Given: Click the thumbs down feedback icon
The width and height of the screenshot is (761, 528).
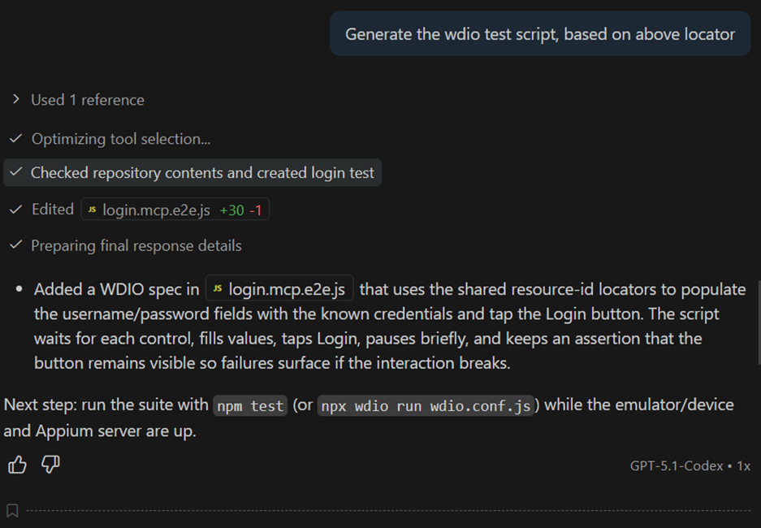Looking at the screenshot, I should 50,465.
